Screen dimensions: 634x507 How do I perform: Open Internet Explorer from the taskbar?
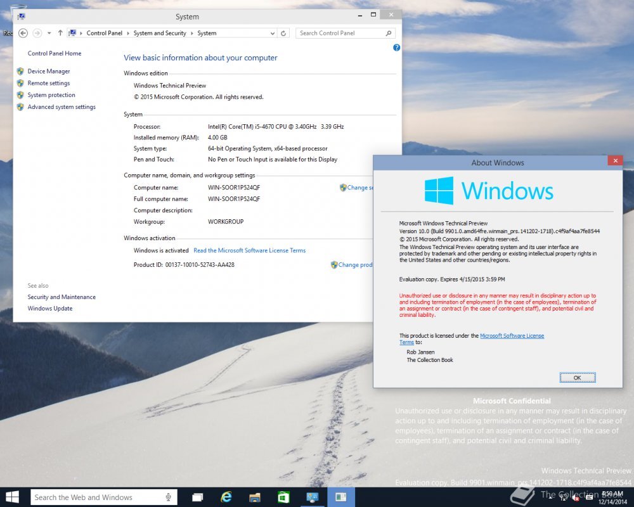[225, 497]
